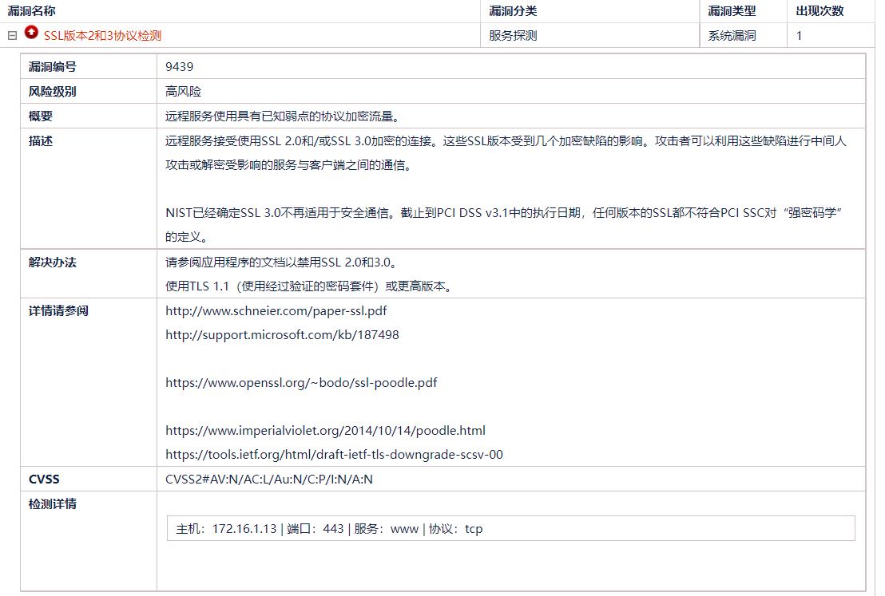Viewport: 885px width, 596px height.
Task: Click the 漏洞分类 column header
Action: (513, 10)
